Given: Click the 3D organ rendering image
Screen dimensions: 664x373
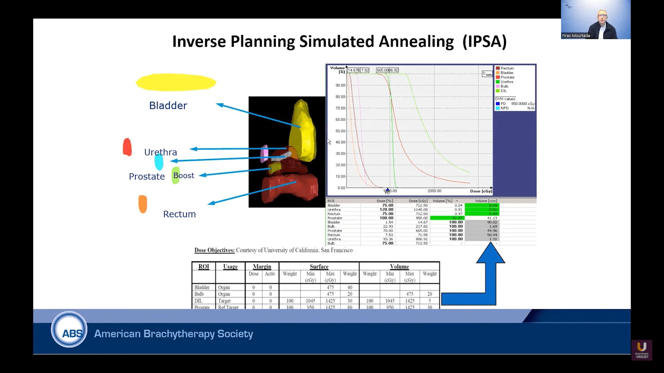Looking at the screenshot, I should (287, 152).
